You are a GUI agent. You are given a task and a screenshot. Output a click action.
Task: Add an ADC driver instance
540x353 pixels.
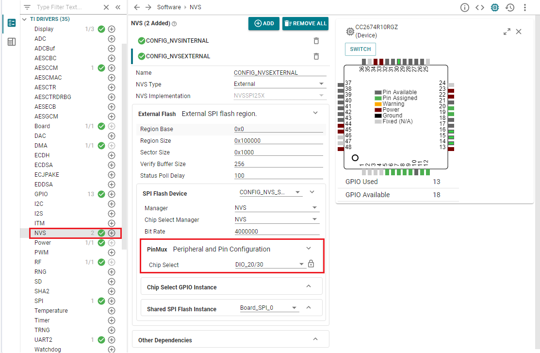tap(112, 39)
